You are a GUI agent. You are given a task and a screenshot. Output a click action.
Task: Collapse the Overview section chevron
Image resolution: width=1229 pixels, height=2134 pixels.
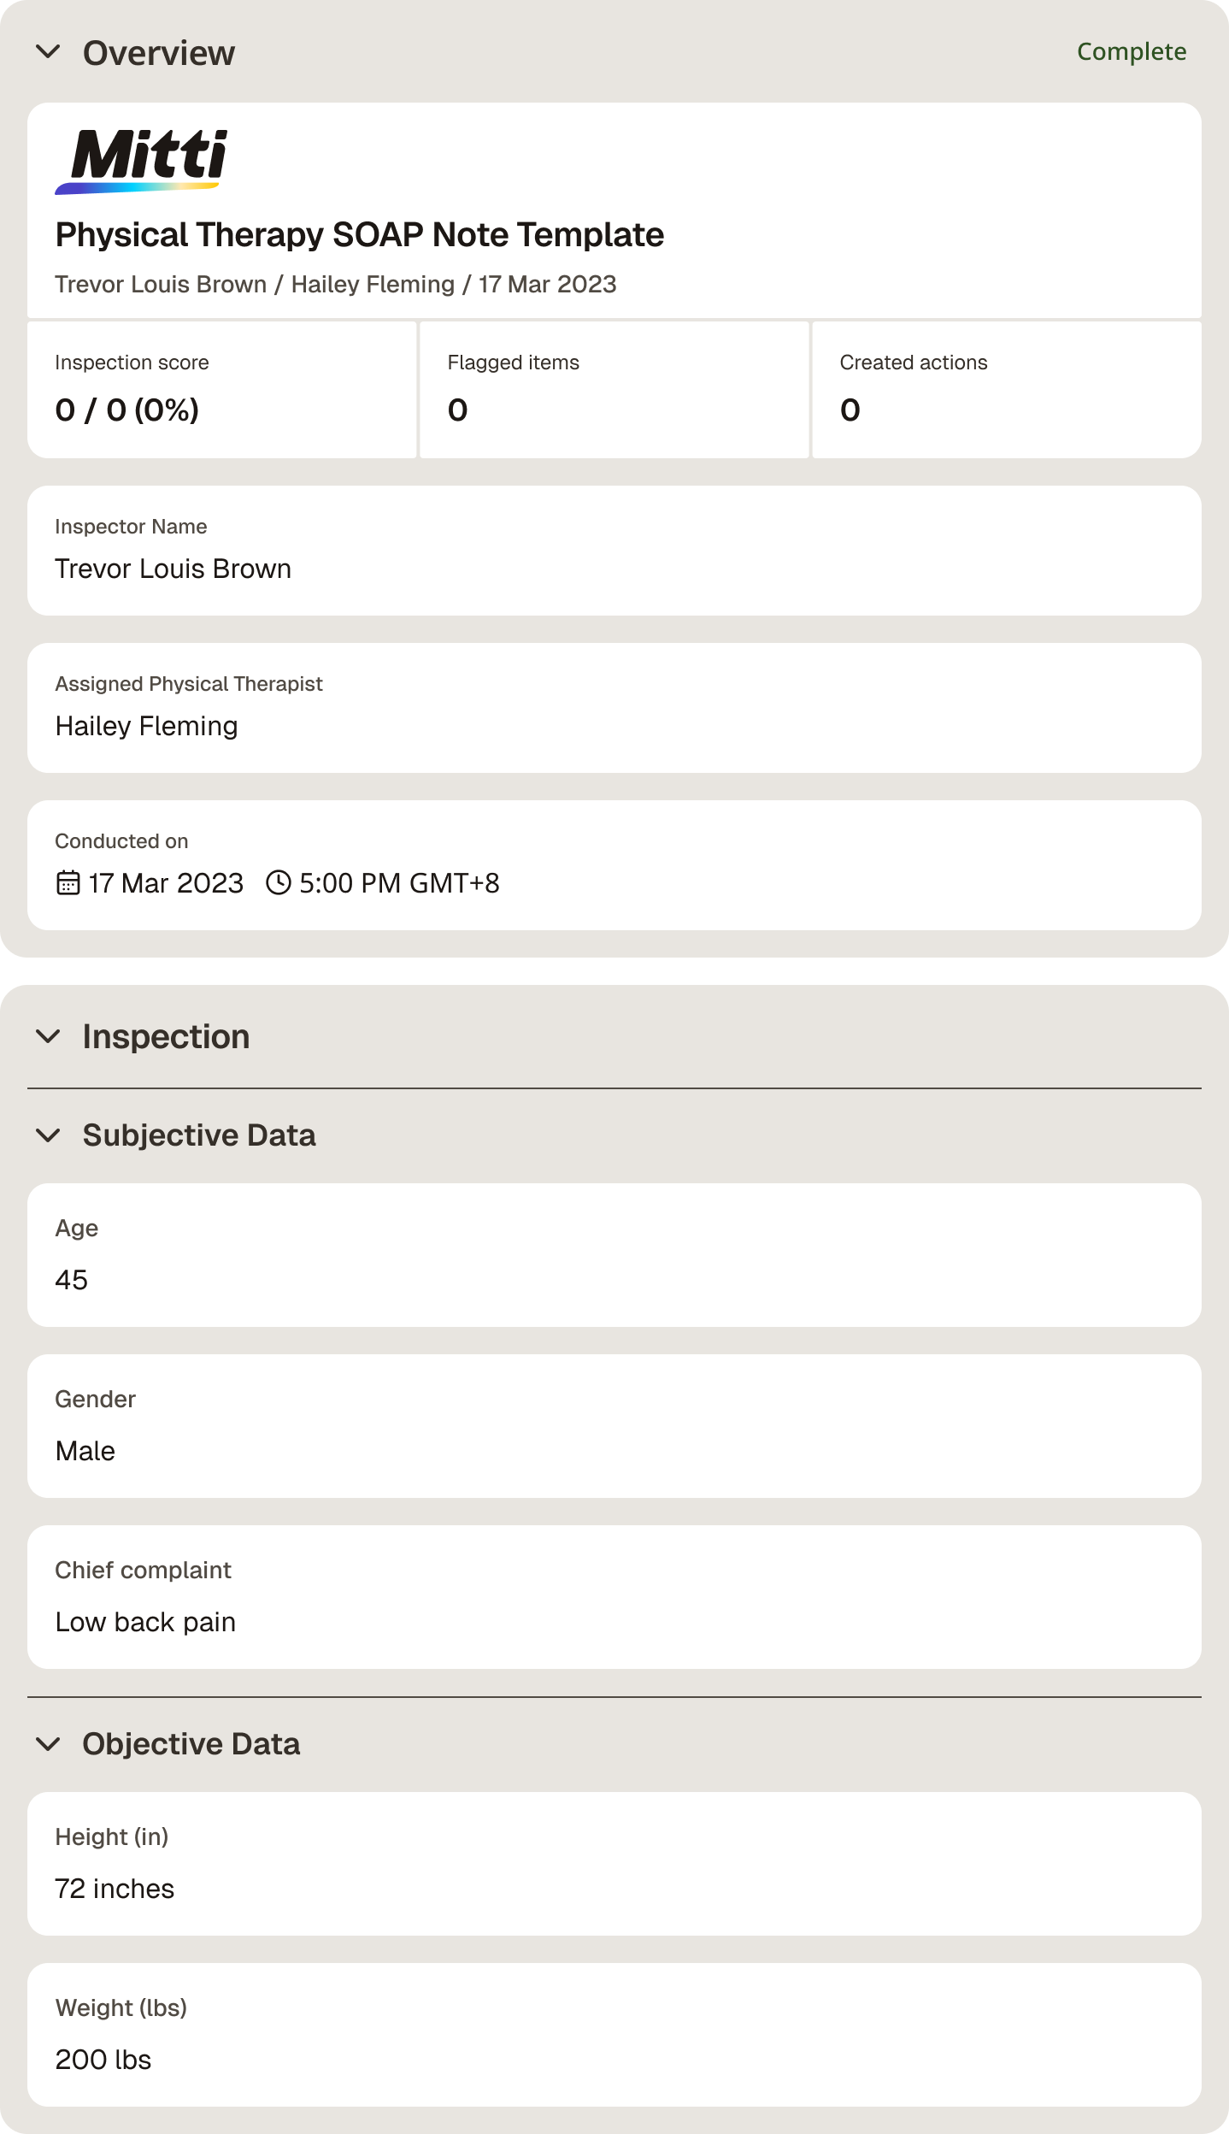pyautogui.click(x=49, y=52)
